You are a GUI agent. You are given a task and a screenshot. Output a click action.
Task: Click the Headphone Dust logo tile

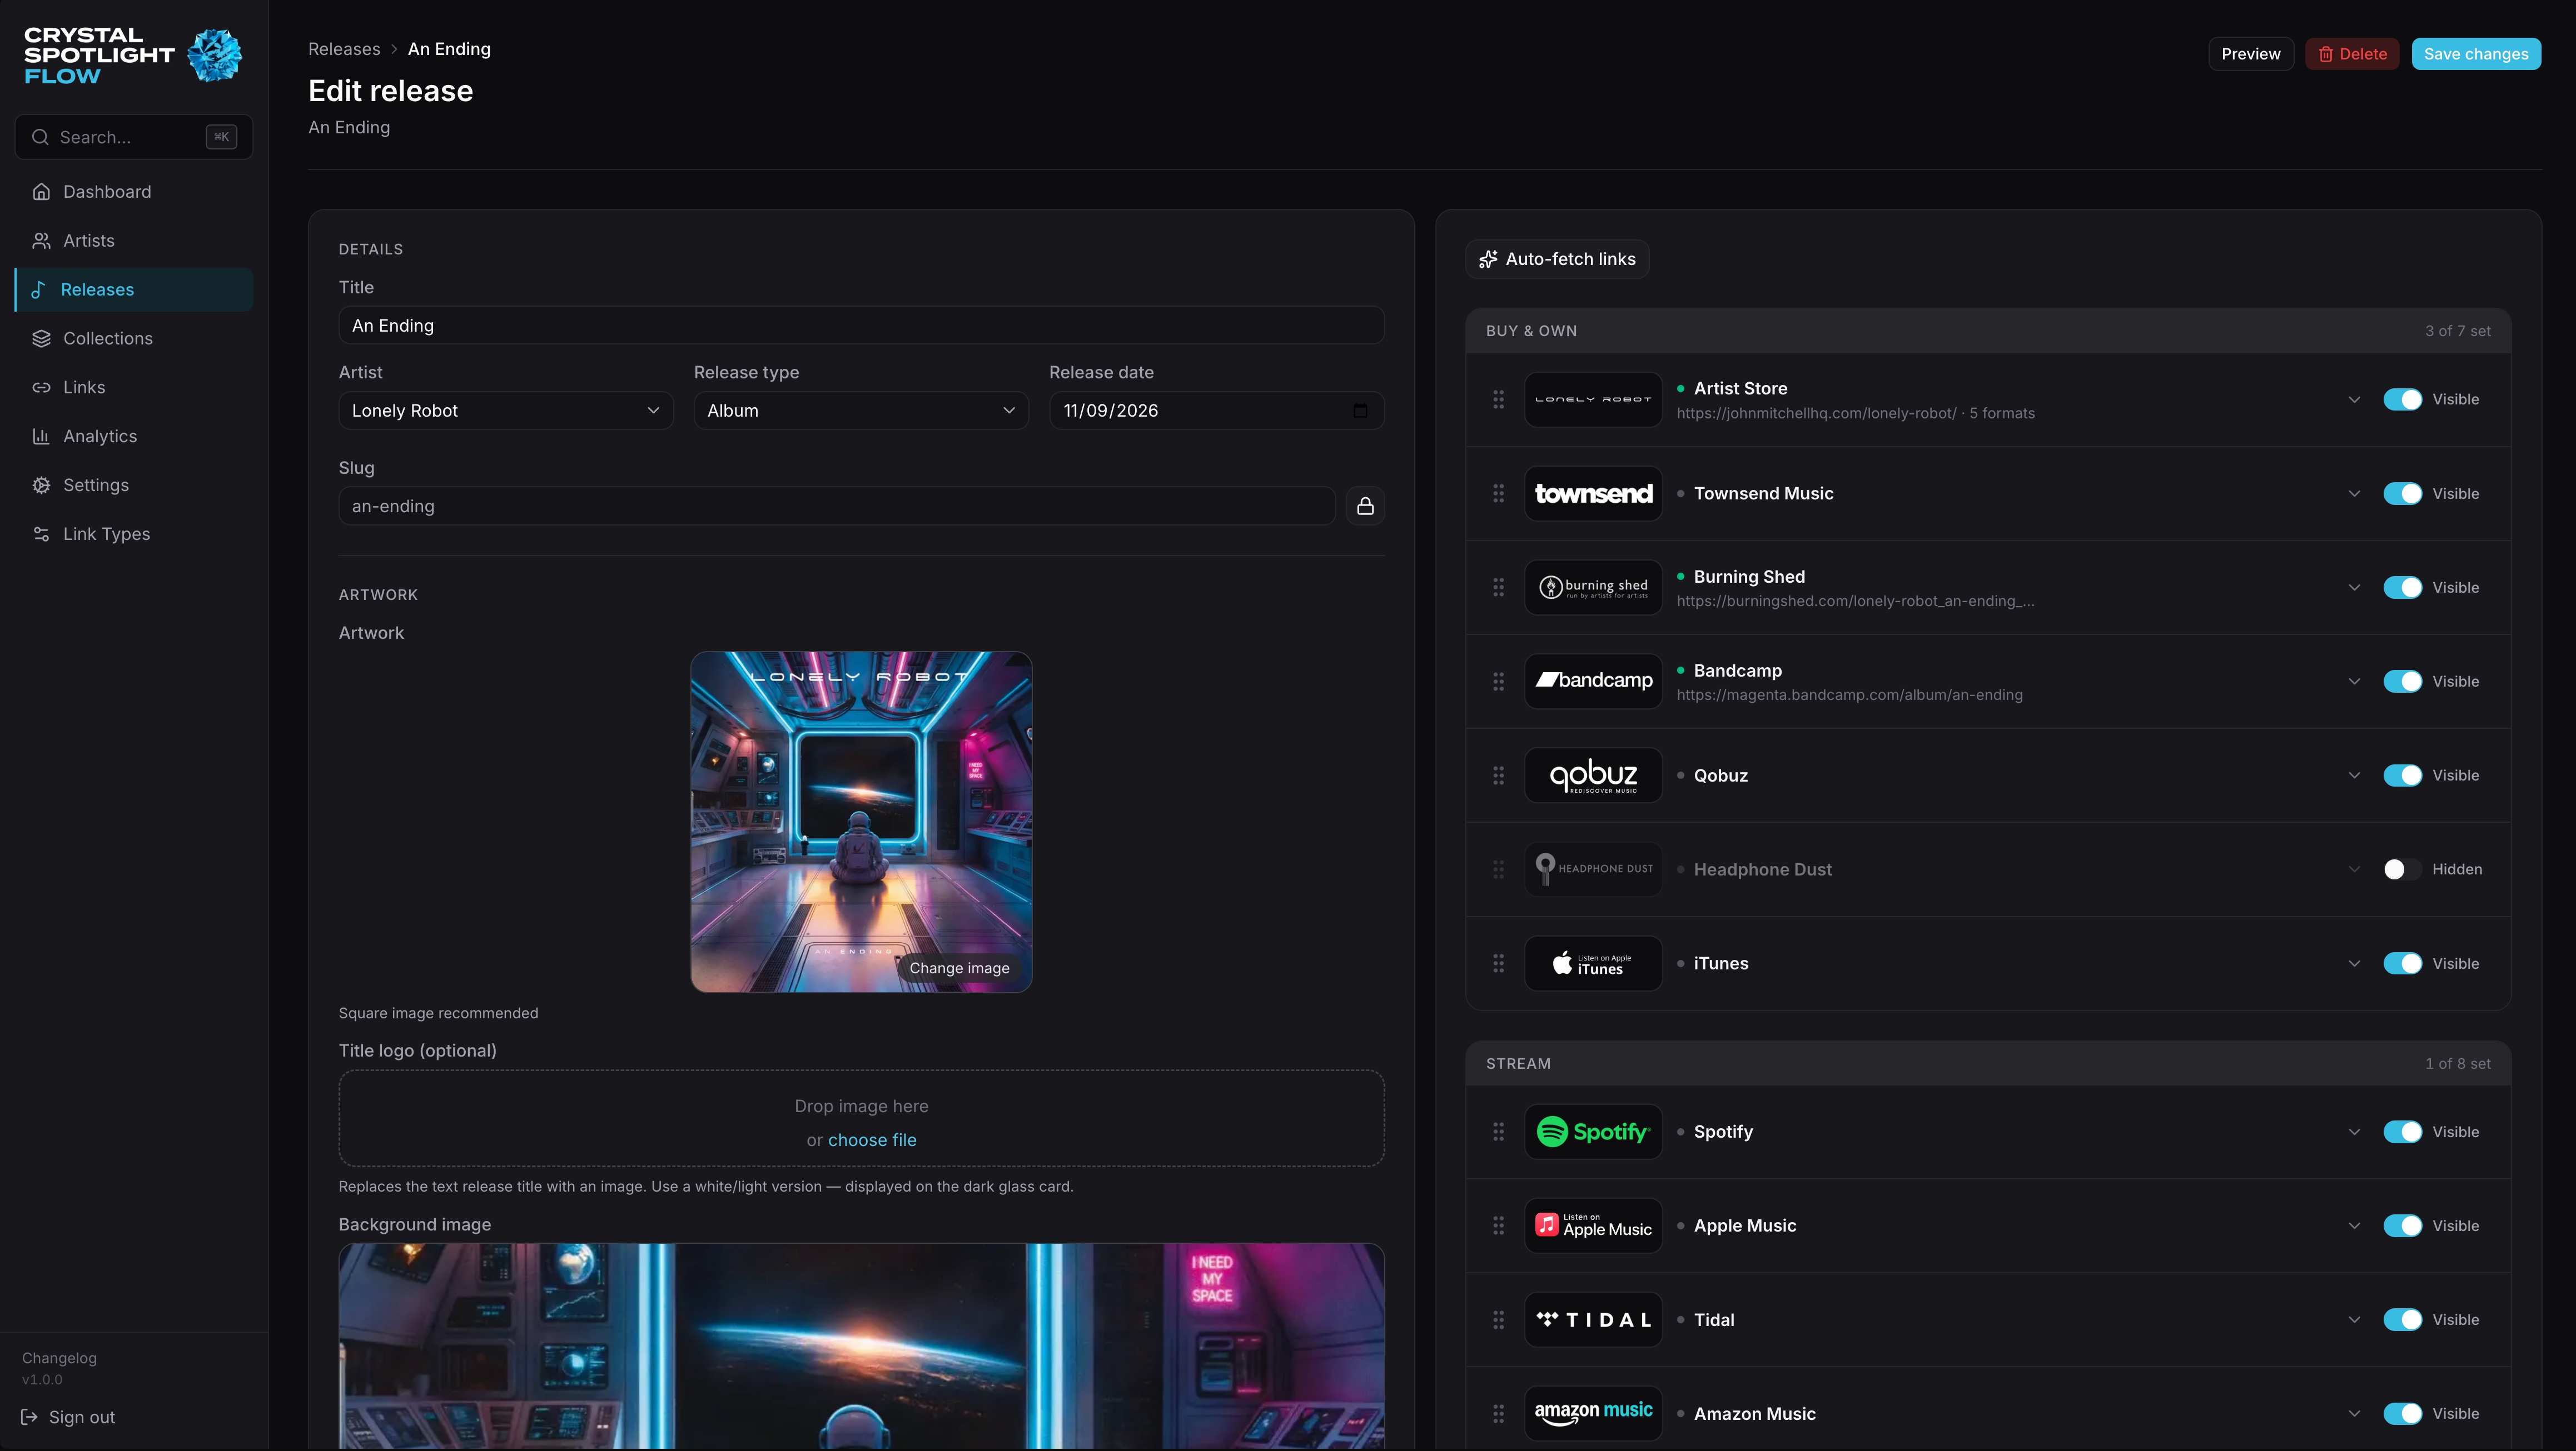(x=1593, y=869)
